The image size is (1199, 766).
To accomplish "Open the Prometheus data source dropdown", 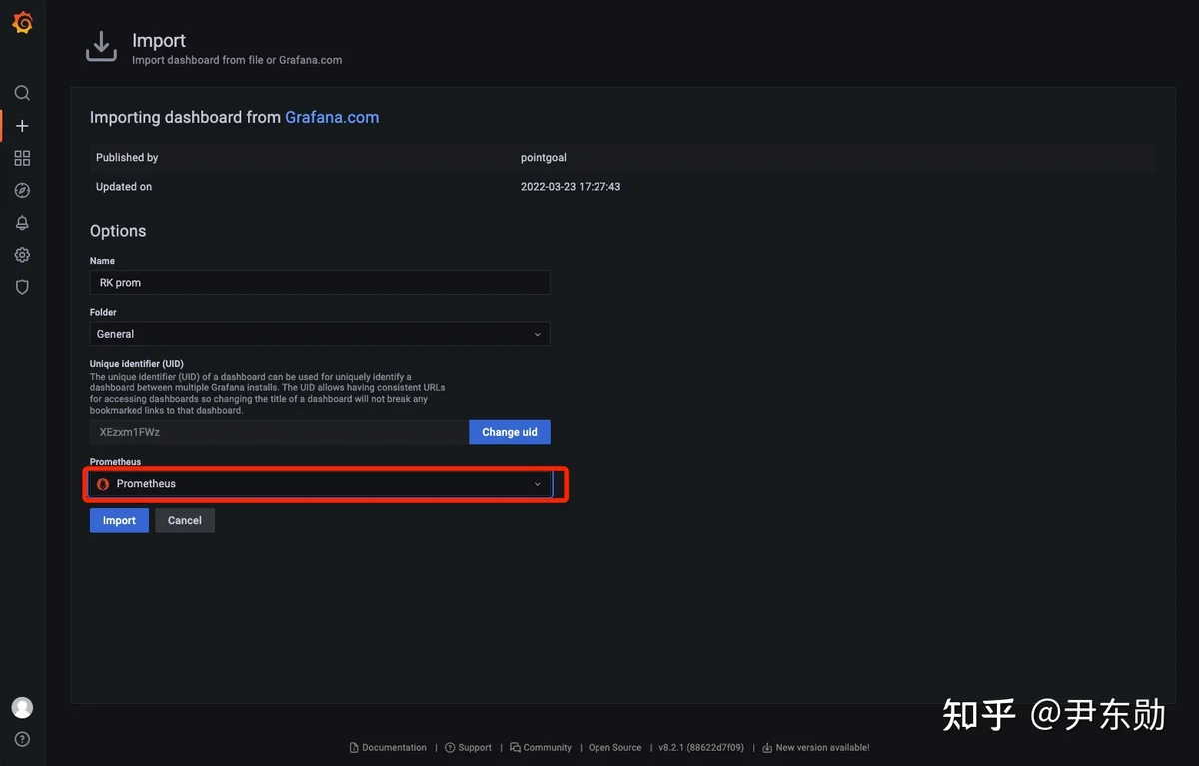I will tap(320, 484).
